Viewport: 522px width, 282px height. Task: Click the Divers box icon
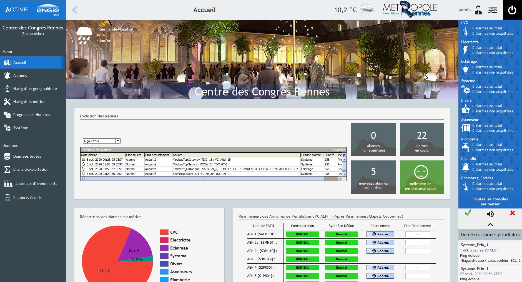(466, 109)
